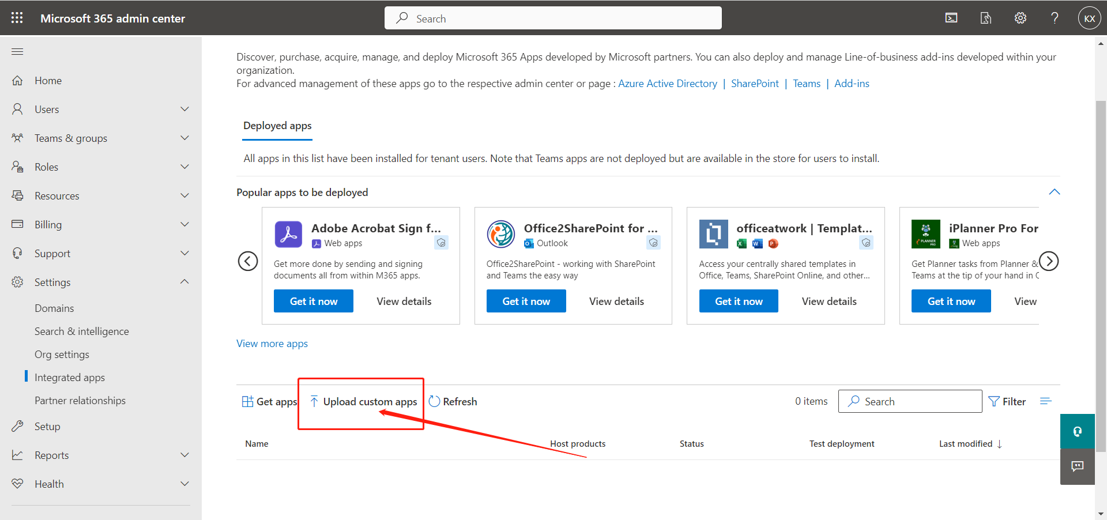Click the Support headset icon in the sidebar
This screenshot has height=520, width=1107.
pyautogui.click(x=17, y=253)
